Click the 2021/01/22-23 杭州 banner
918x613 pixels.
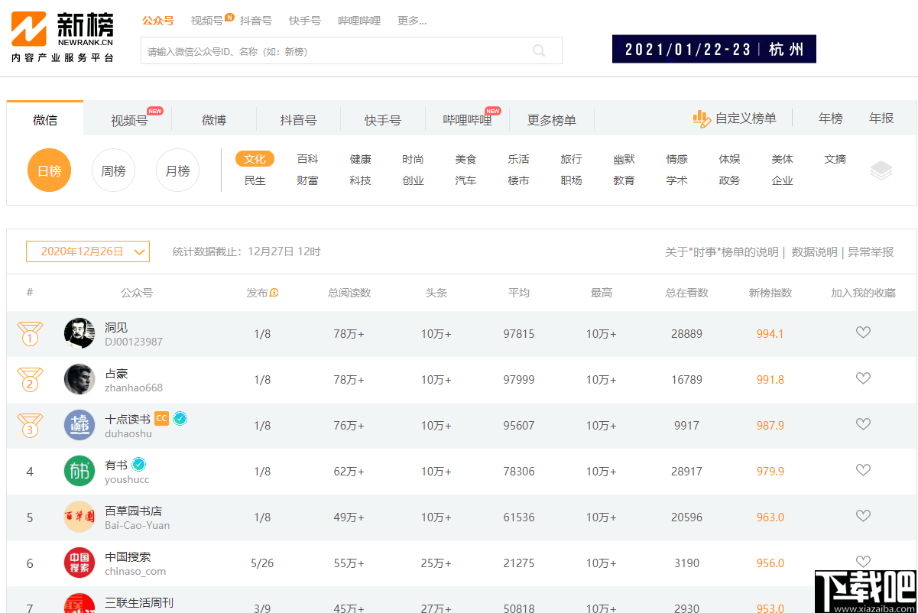(714, 49)
